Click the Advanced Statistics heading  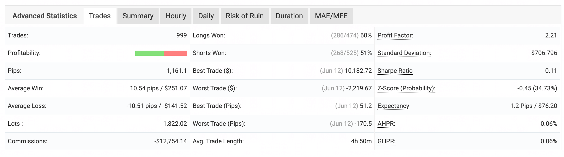tap(44, 16)
